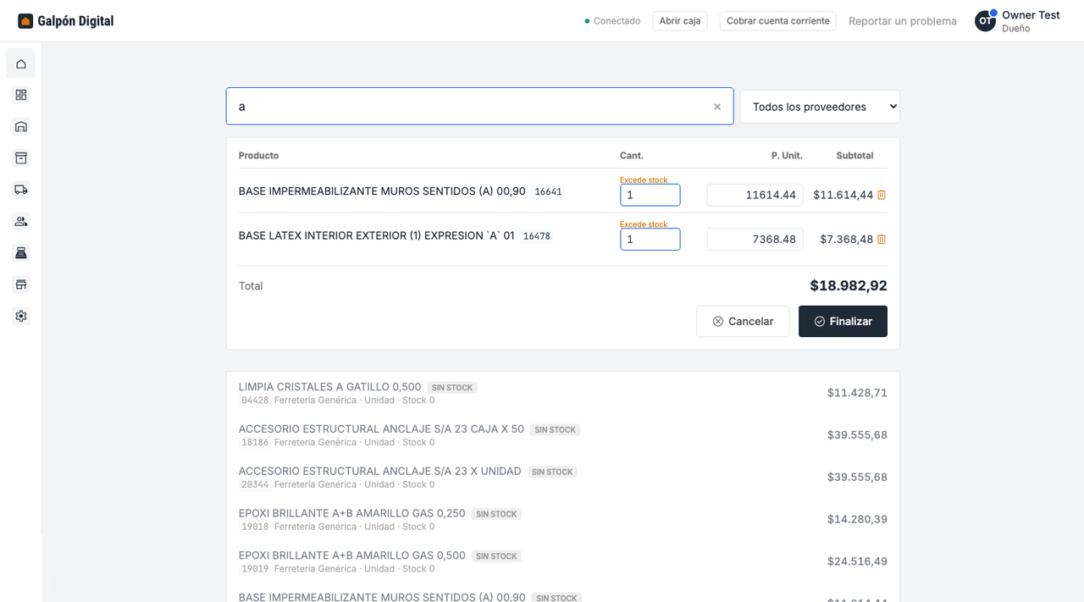Click the total amount $18.982,92
Viewport: 1084px width, 602px height.
(x=849, y=286)
